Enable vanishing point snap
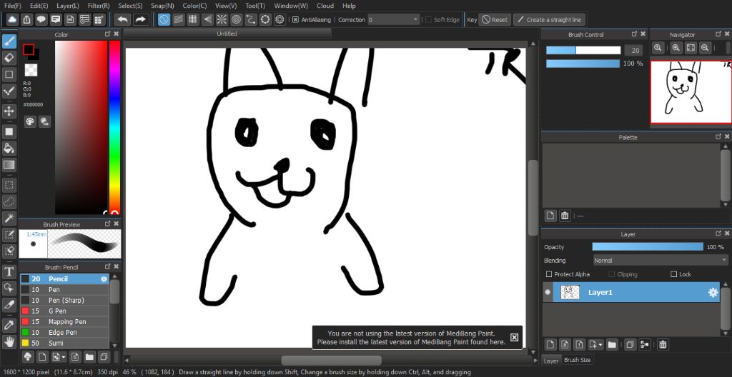 pos(208,19)
